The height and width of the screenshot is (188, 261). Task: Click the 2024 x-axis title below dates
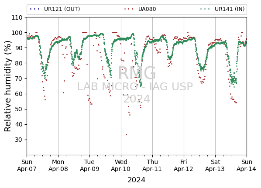(x=137, y=180)
